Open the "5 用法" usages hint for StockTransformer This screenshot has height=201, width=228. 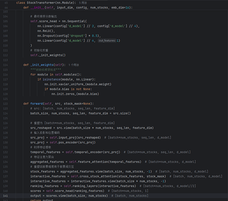tap(83, 3)
